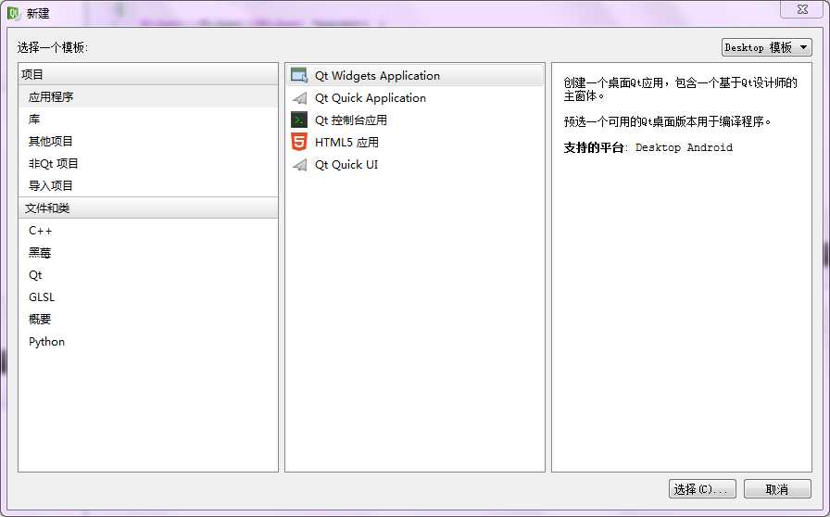830x517 pixels.
Task: Choose the Qt 控制台应用 template
Action: (415, 120)
